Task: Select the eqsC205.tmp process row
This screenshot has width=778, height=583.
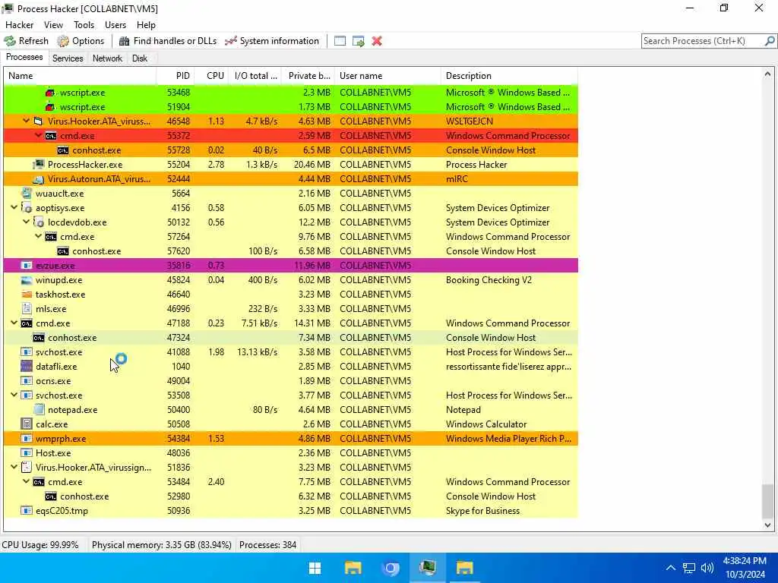Action: [291, 511]
